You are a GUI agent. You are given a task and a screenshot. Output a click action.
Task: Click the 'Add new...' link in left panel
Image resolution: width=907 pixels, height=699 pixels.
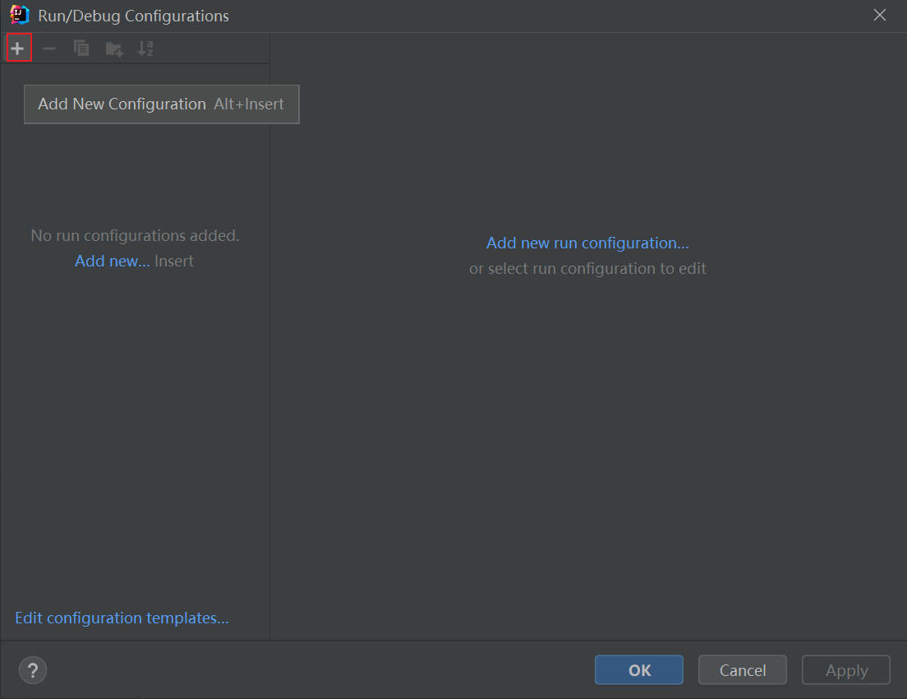[113, 262]
